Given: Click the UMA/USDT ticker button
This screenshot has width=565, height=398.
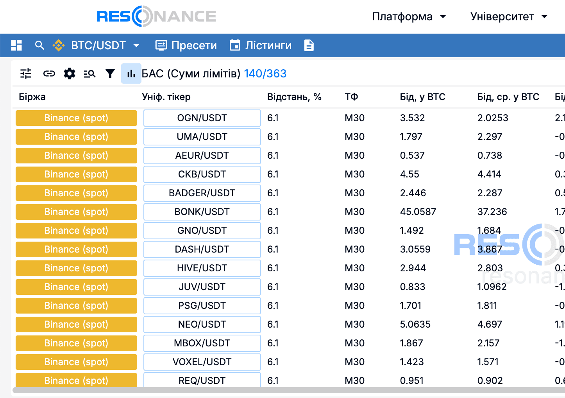Looking at the screenshot, I should pyautogui.click(x=202, y=137).
